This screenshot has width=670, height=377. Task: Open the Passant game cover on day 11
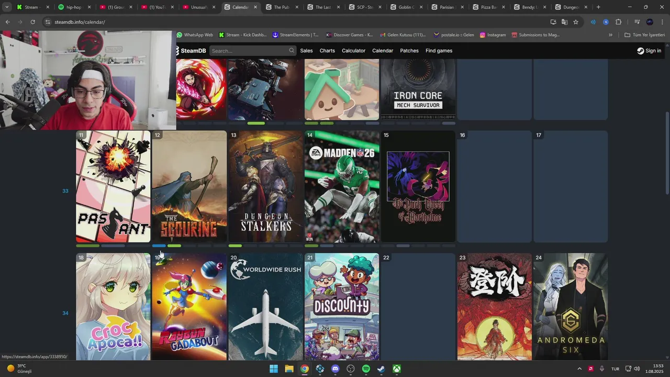pyautogui.click(x=113, y=186)
